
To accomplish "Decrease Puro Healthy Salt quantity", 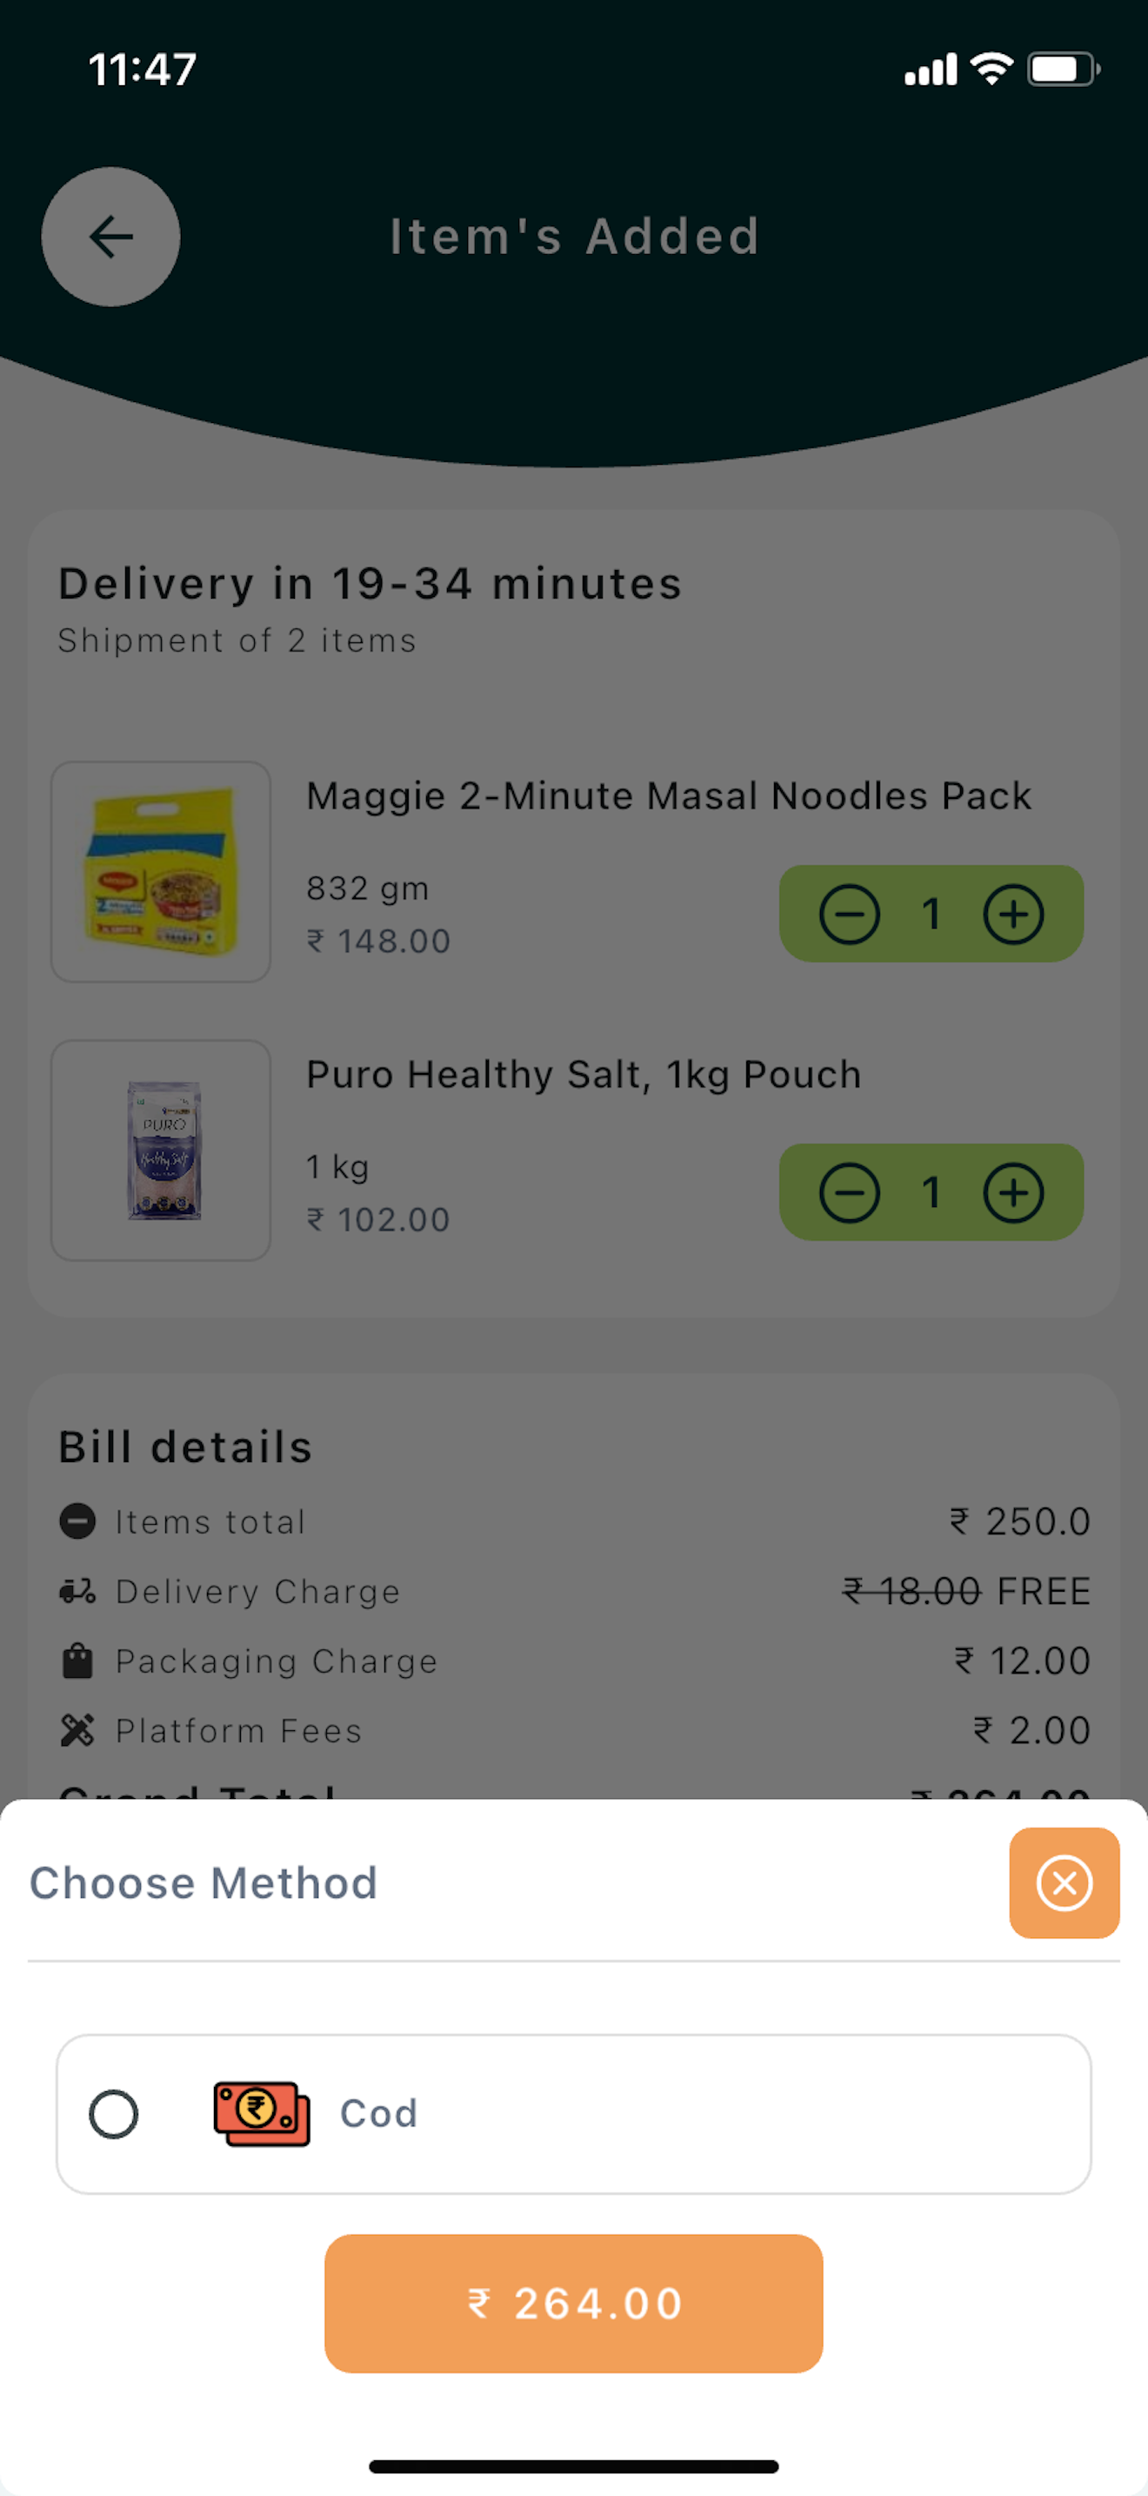I will click(849, 1193).
